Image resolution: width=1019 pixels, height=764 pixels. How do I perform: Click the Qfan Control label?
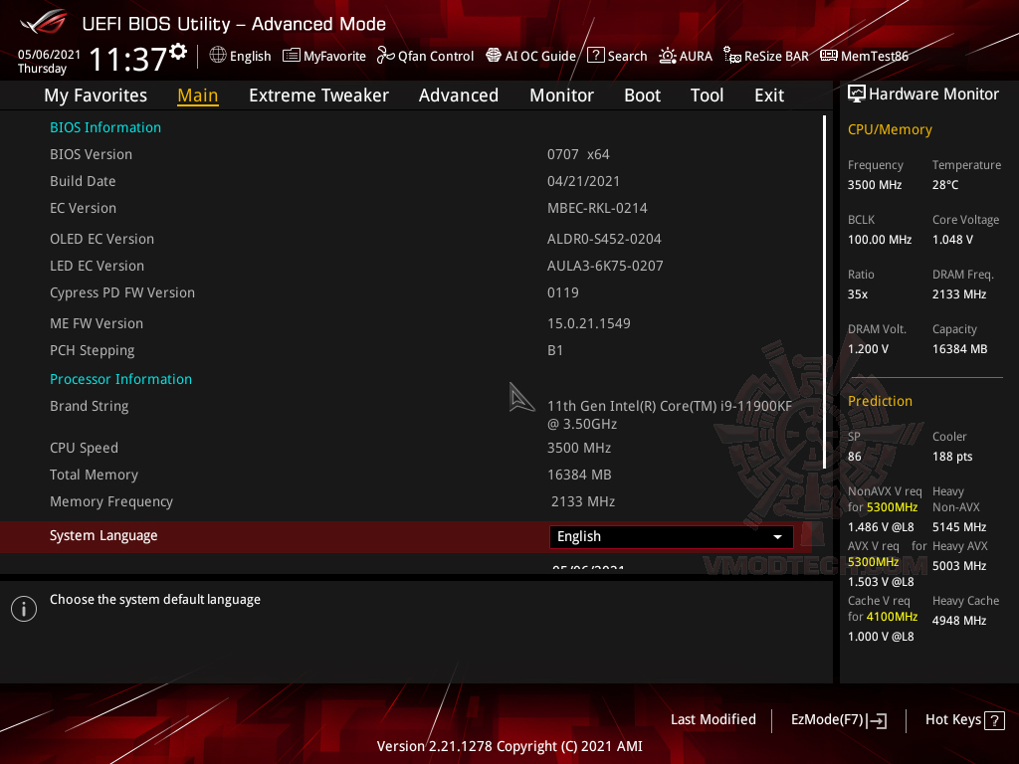(436, 56)
